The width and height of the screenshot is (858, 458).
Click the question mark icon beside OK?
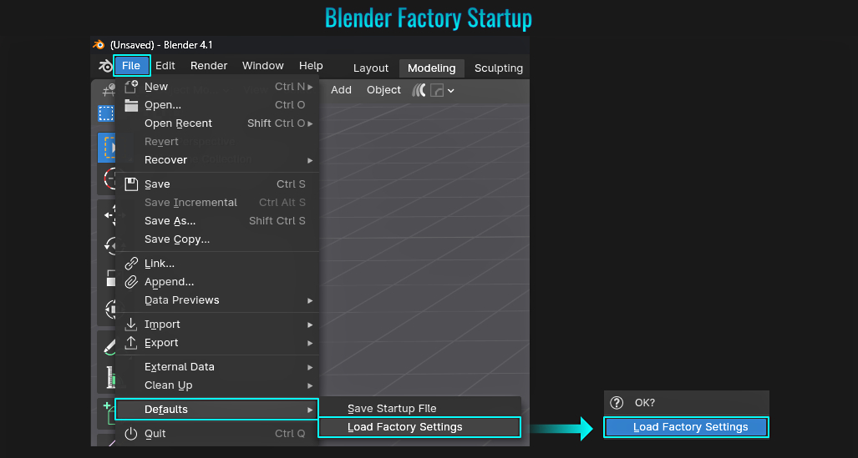617,403
